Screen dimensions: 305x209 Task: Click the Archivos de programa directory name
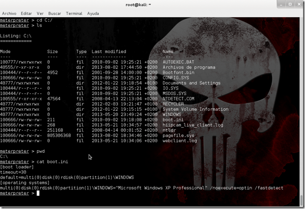coord(189,67)
